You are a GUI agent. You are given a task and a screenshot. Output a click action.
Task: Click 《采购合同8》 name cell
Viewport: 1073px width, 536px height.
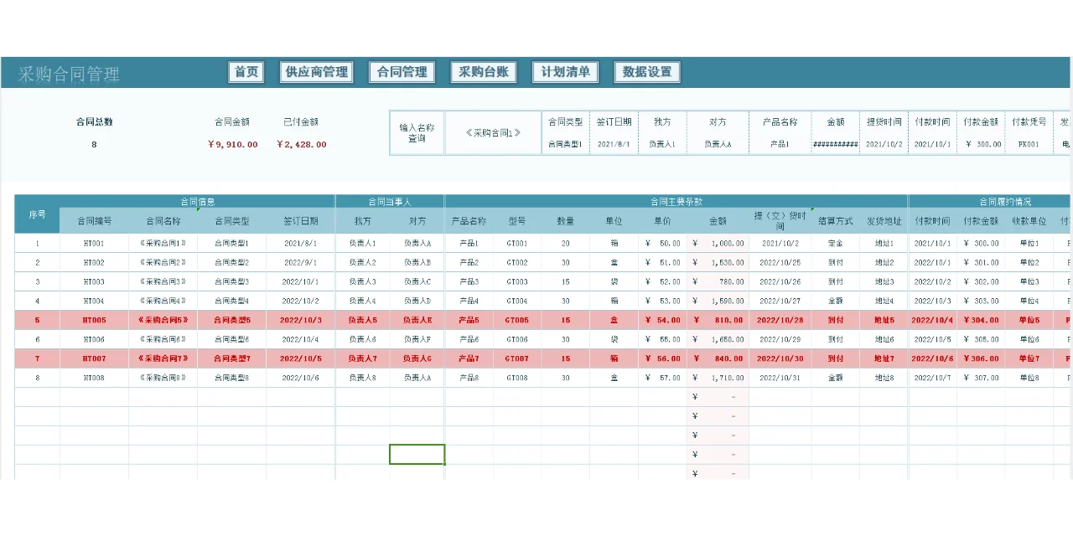pos(163,378)
